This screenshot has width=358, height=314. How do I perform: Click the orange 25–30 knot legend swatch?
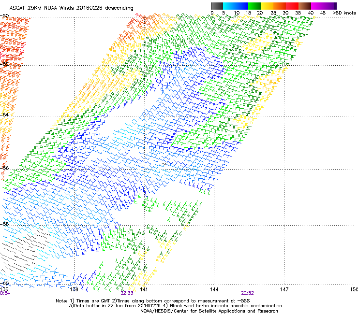coord(280,6)
